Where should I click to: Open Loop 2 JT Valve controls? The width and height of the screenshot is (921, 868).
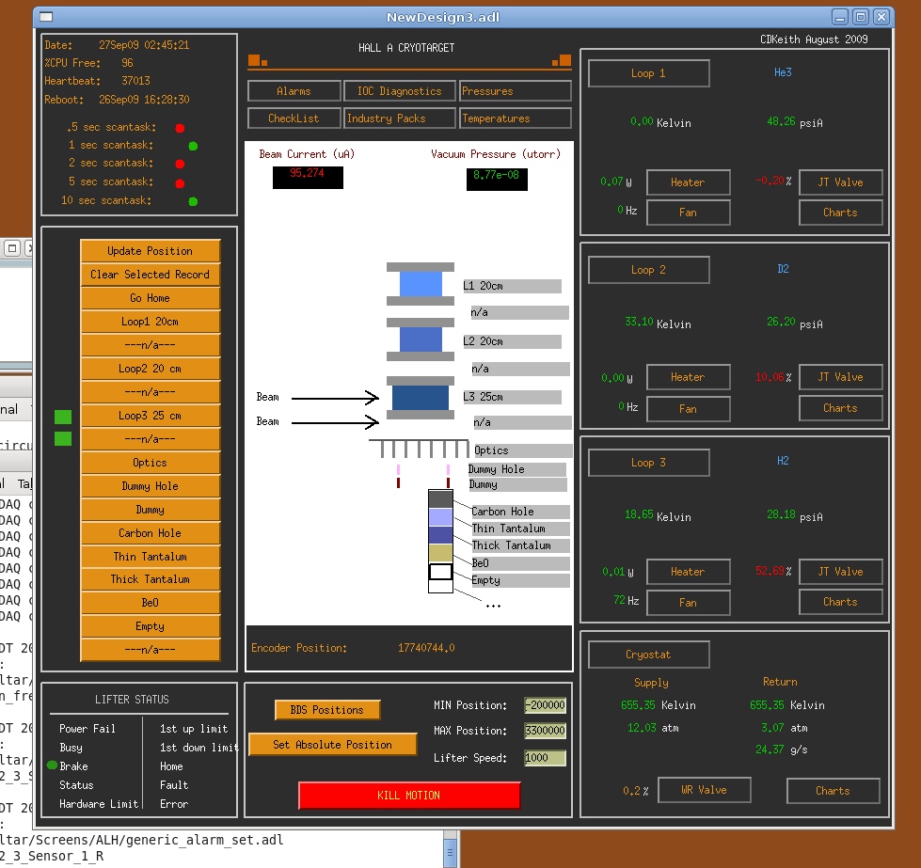coord(840,377)
